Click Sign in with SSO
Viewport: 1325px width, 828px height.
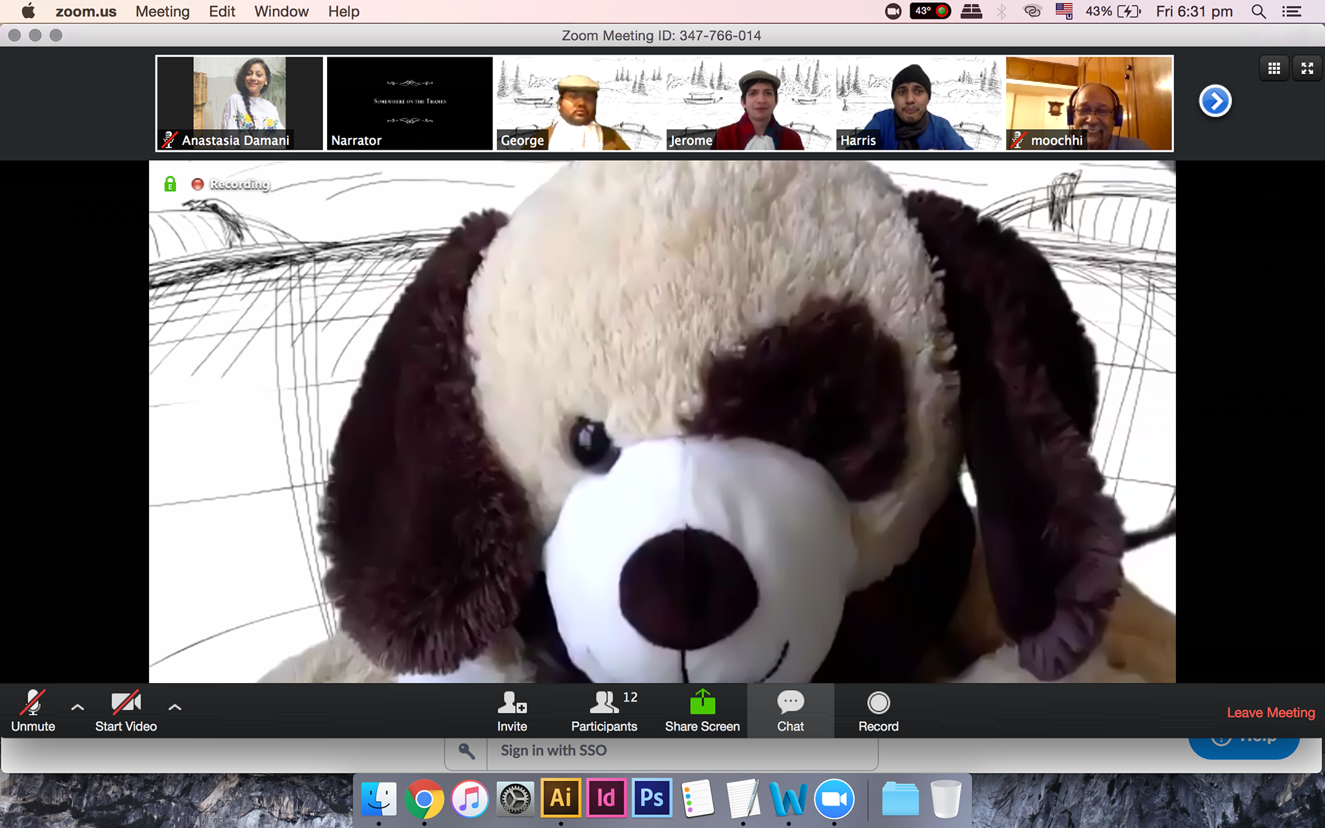point(553,751)
